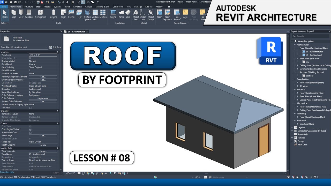Expand the Legends node in Project Browser
The height and width of the screenshot is (186, 331).
292,127
